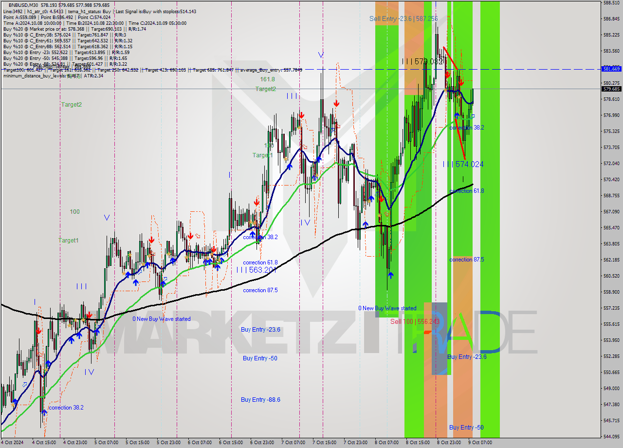Click the 567.090 price axis label

click(612, 211)
